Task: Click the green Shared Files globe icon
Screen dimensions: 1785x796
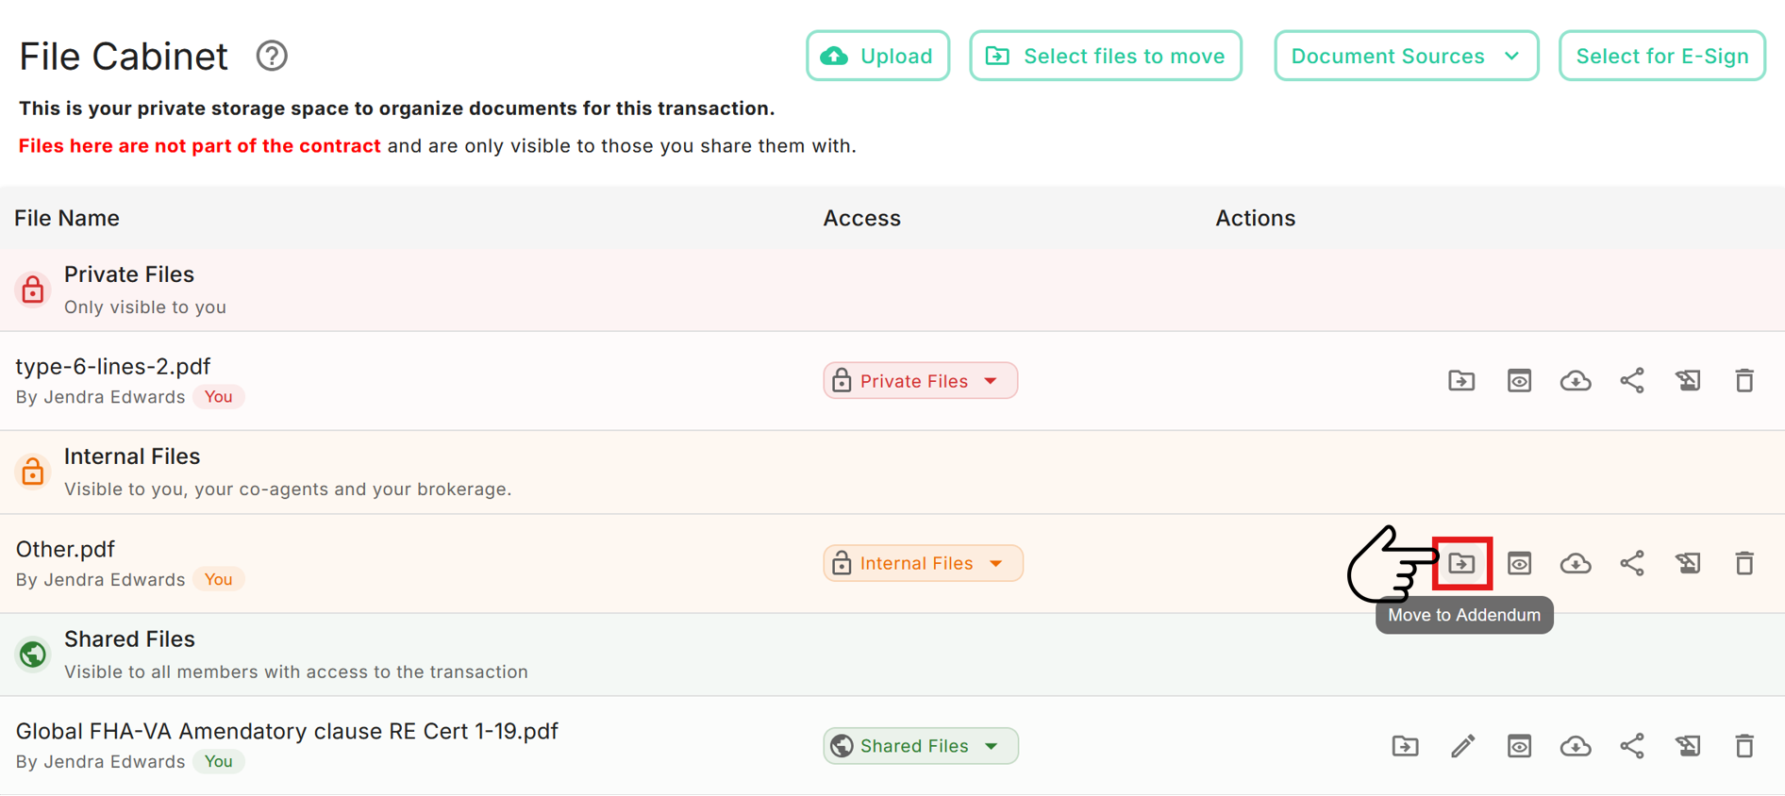Action: [33, 654]
